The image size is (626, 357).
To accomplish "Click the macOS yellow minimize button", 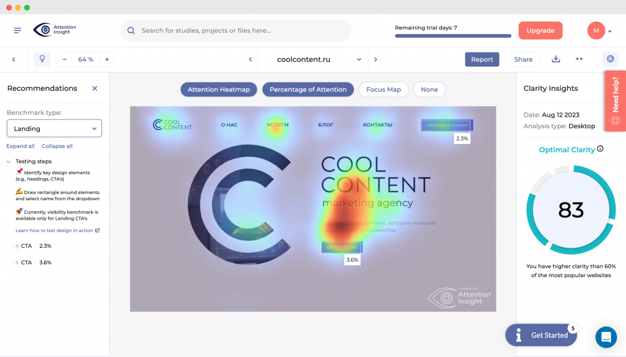I will [18, 7].
